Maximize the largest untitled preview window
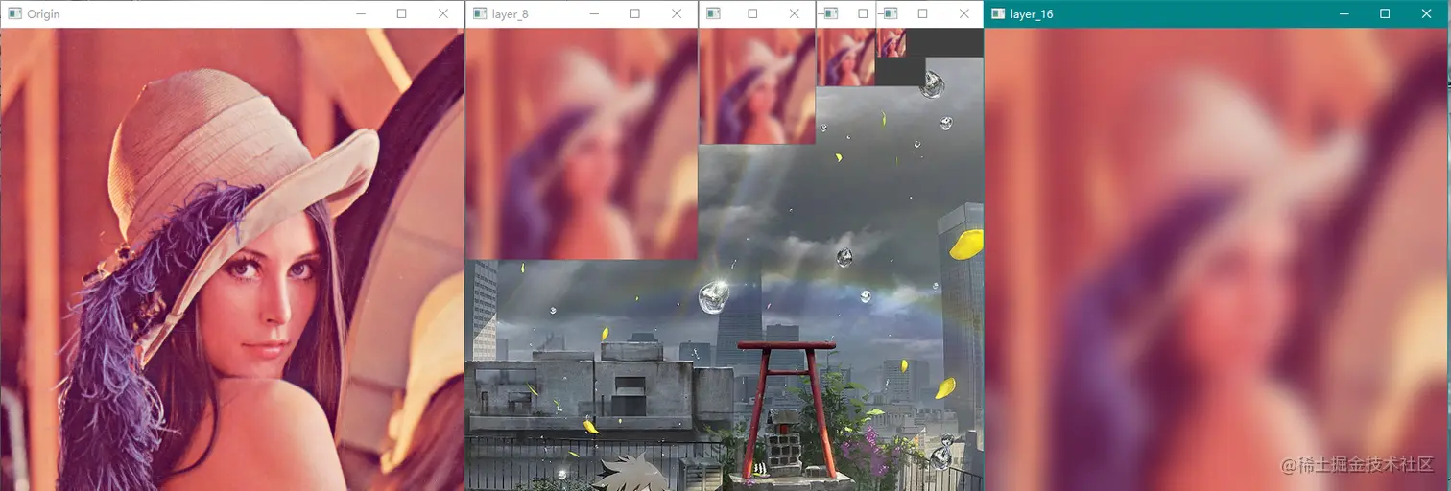Viewport: 1451px width, 491px height. pyautogui.click(x=752, y=14)
